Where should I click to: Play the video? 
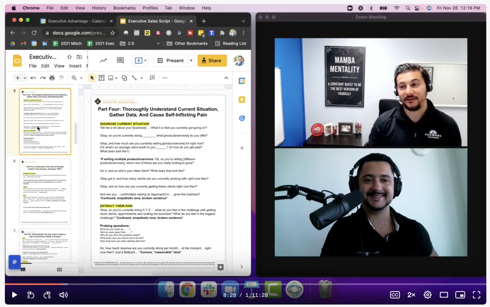point(14,295)
